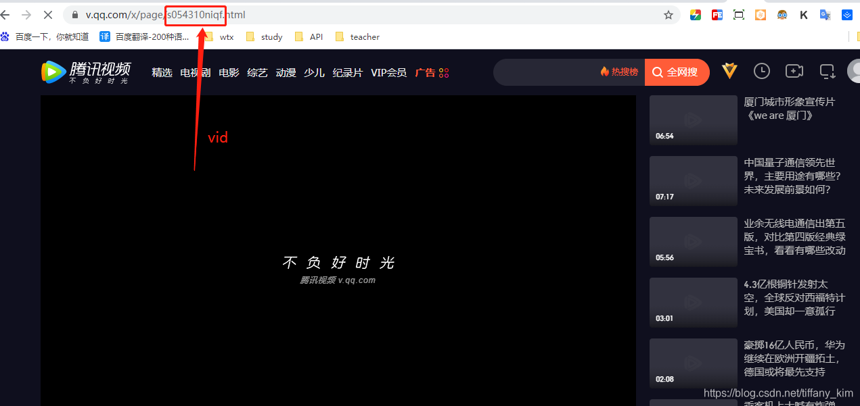Open the 07:17 quantum video thumbnail
This screenshot has width=860, height=406.
coord(693,180)
